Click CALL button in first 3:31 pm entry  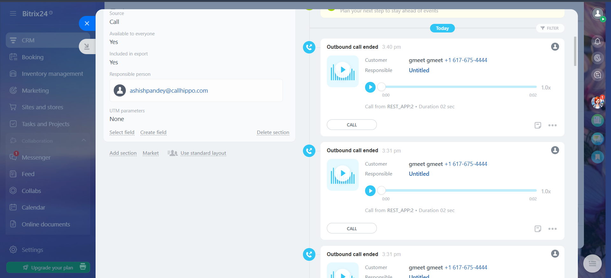tap(352, 228)
